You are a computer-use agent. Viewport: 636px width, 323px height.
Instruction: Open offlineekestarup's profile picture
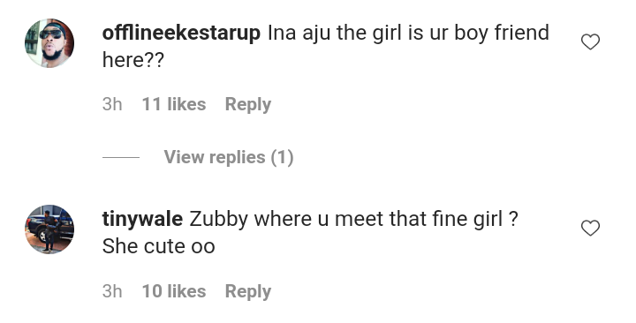49,43
